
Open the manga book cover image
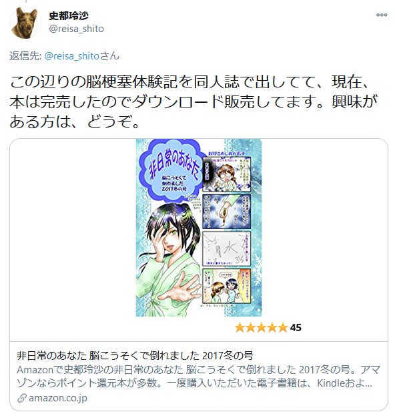[199, 228]
